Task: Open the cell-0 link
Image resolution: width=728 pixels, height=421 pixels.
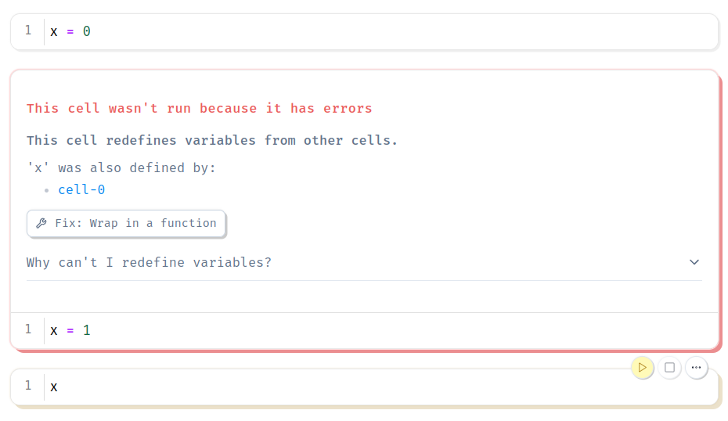Action: click(x=81, y=189)
